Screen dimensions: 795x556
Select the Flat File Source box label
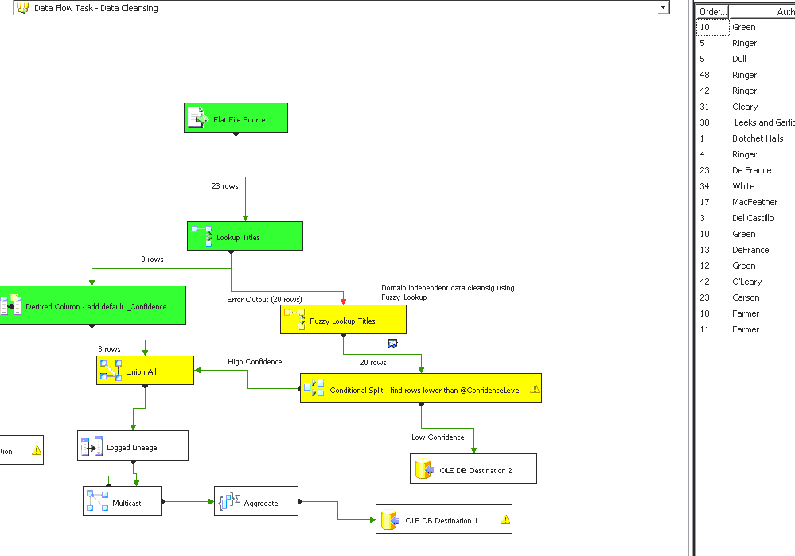(240, 119)
